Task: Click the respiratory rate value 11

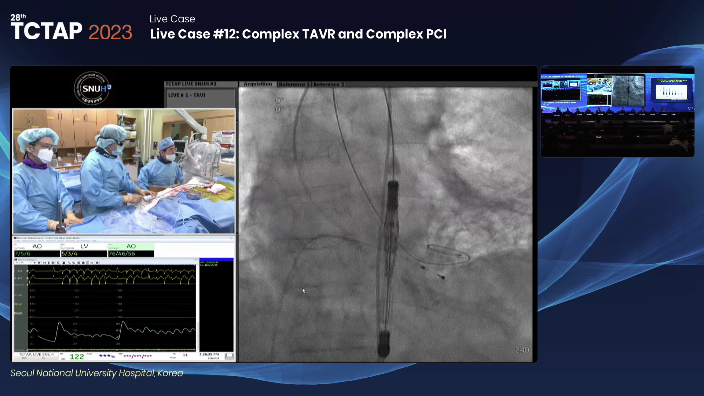Action: click(185, 355)
